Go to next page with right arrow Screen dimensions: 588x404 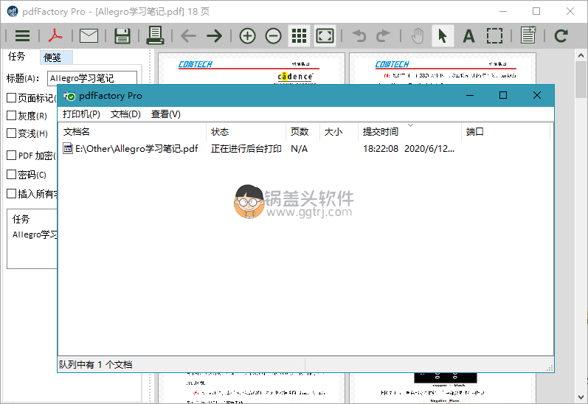click(214, 36)
